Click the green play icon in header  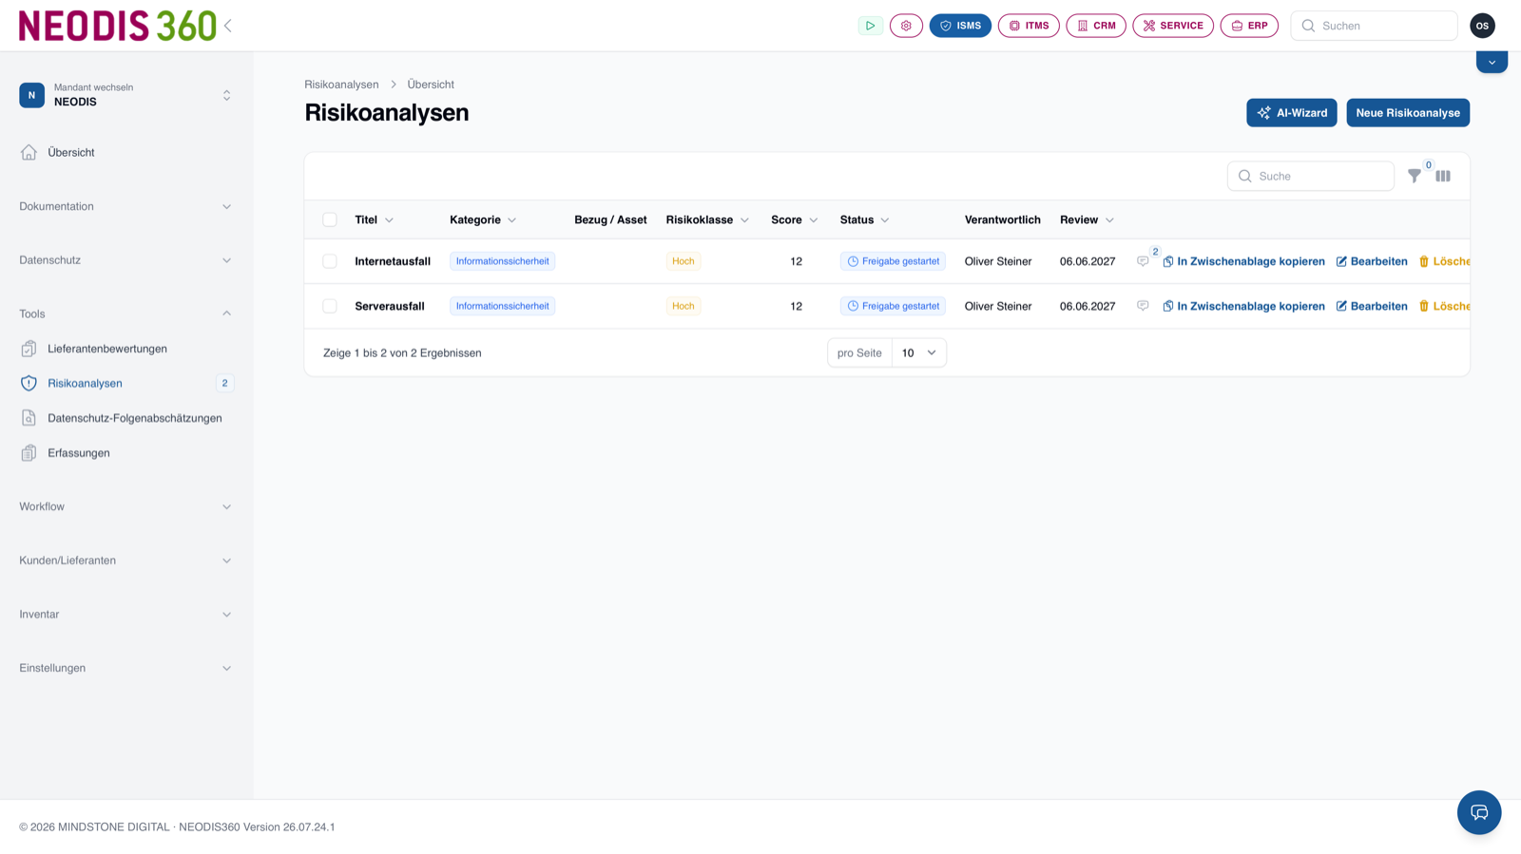[870, 26]
